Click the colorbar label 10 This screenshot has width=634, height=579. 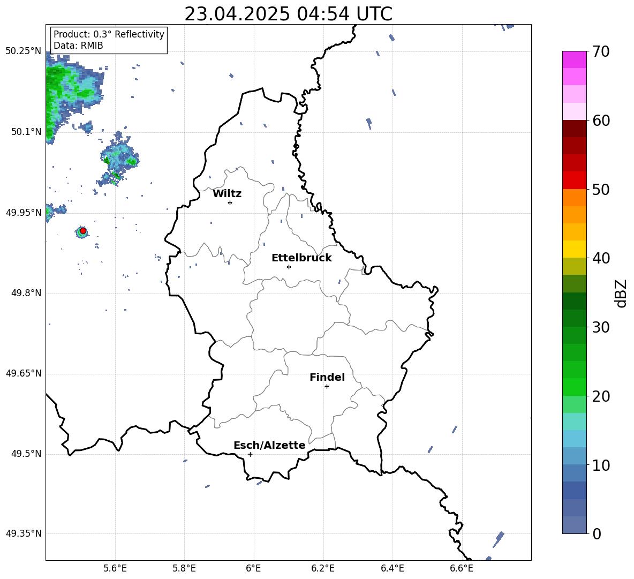click(601, 465)
